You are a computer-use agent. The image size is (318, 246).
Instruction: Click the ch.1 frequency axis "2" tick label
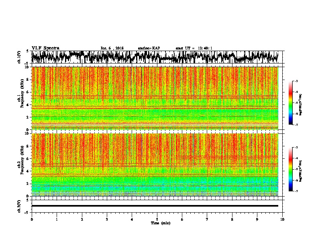(x=28, y=117)
